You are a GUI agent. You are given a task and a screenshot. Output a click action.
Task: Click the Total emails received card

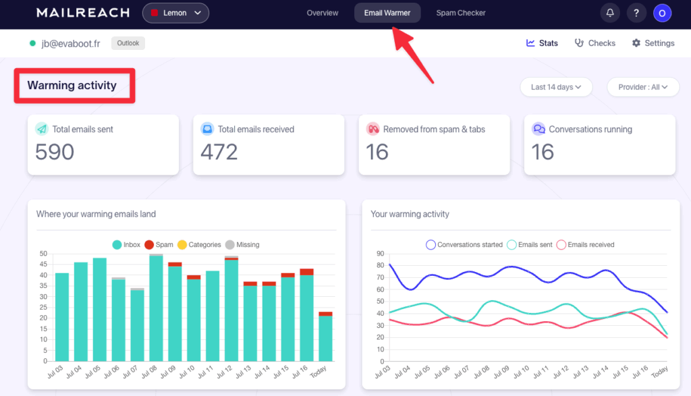(269, 145)
